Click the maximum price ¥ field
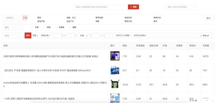The height and width of the screenshot is (103, 215). pyautogui.click(x=107, y=36)
